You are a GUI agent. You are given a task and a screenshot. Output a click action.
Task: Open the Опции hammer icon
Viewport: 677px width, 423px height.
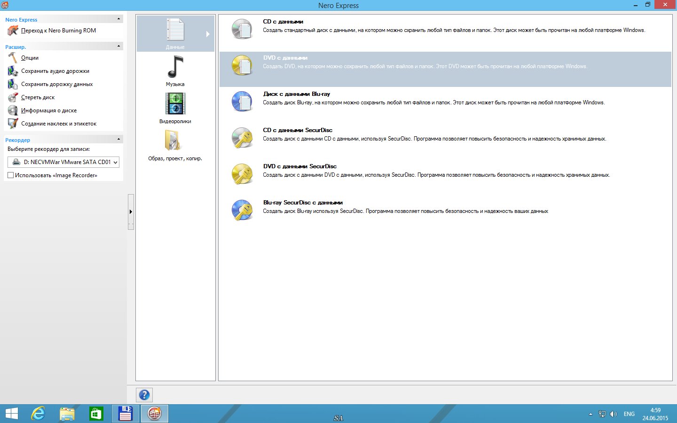[x=13, y=58]
